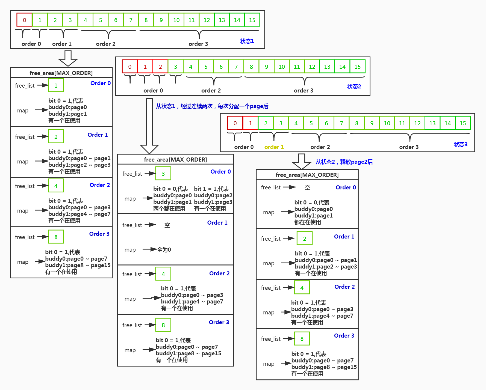Click the hollow arrow below 状态3

[x=302, y=161]
